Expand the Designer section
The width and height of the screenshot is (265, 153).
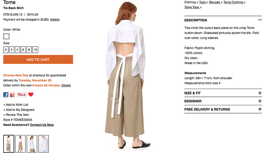[260, 101]
